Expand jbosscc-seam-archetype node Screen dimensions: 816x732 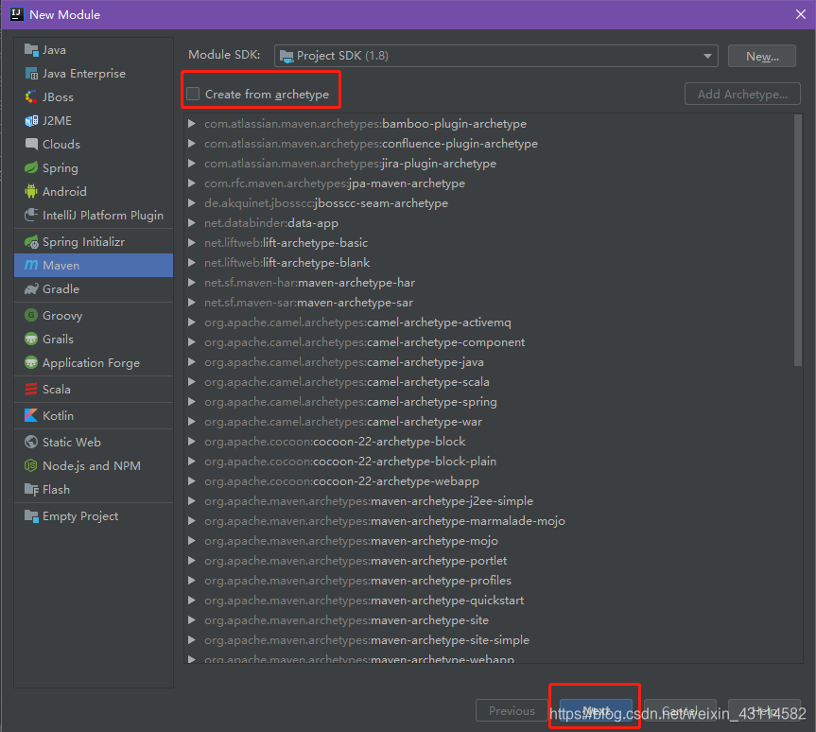point(192,202)
